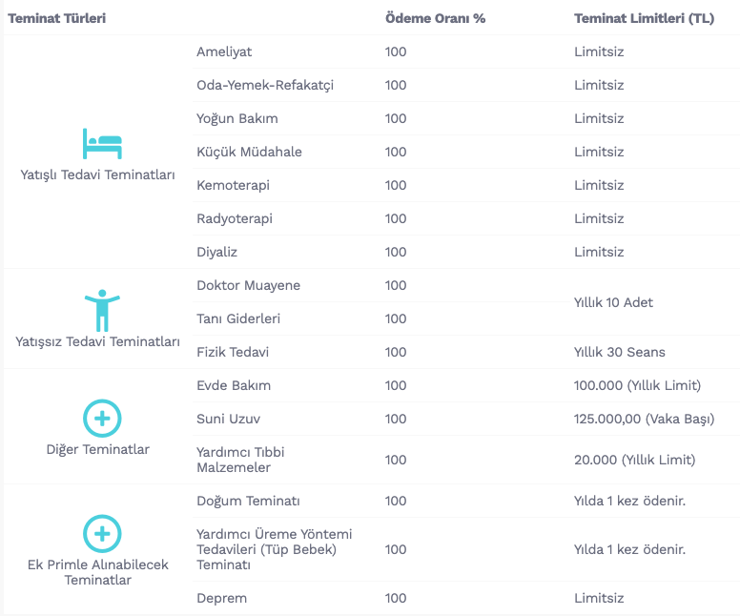Select the Oda-Yemek-Refakatçi row
Viewport: 740px width, 616px height.
tap(465, 85)
